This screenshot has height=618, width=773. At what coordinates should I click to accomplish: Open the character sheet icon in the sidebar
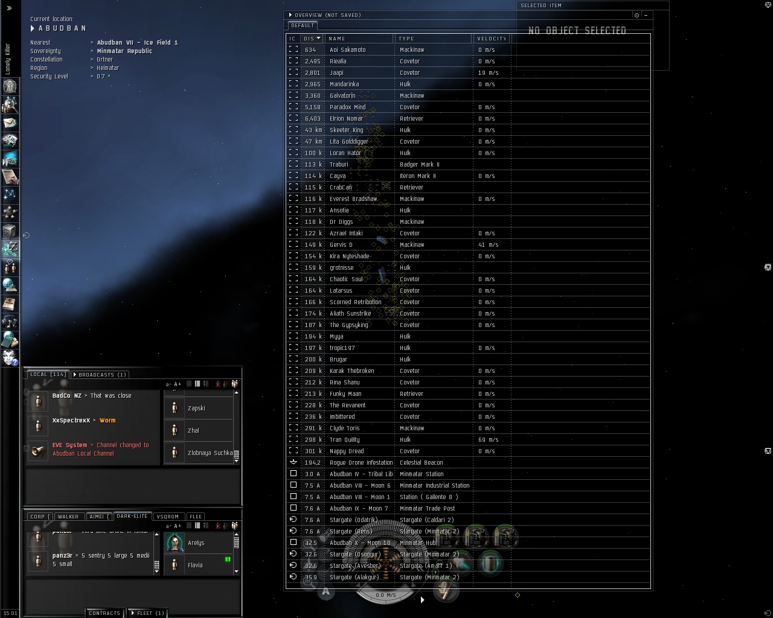point(10,86)
